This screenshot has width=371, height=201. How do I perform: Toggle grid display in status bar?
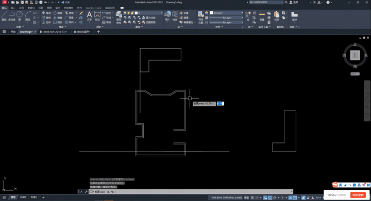(x=252, y=198)
